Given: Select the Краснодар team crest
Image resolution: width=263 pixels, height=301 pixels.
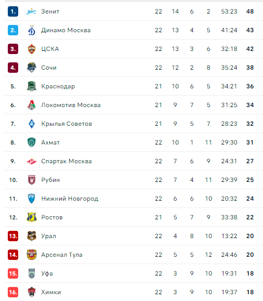Looking at the screenshot, I should (32, 86).
